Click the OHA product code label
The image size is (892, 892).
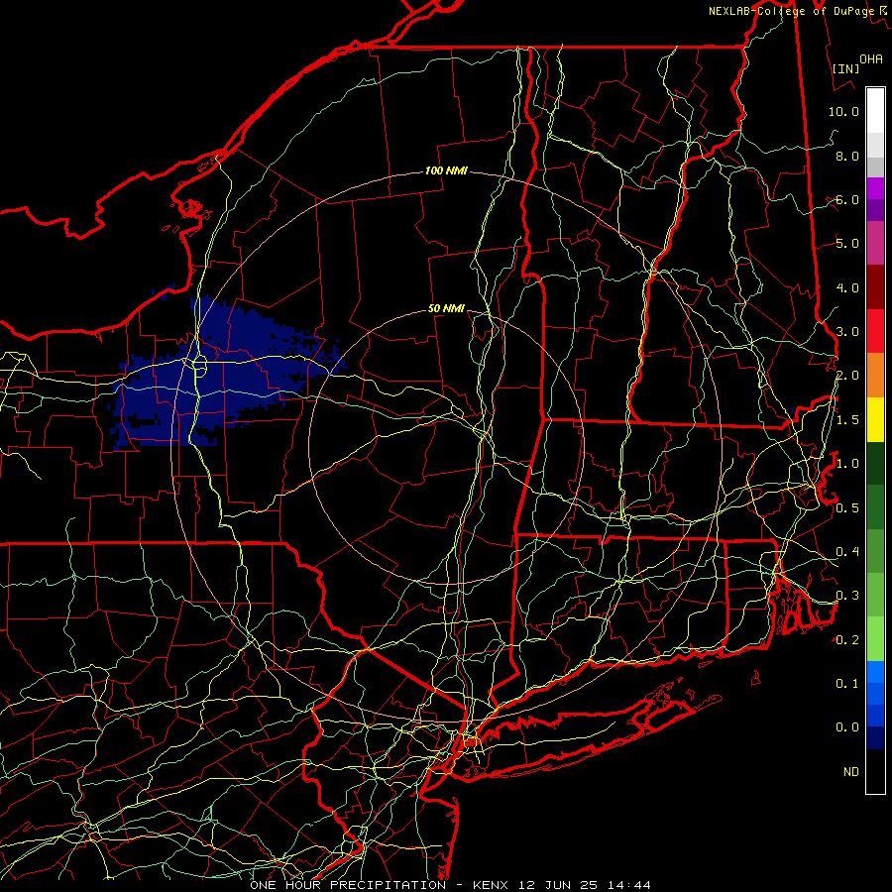click(871, 58)
